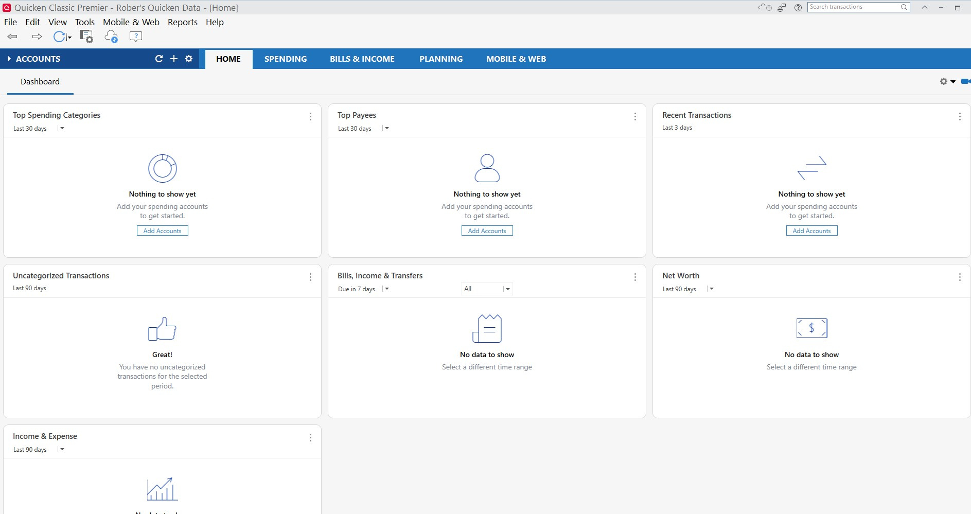Click the Quicken logo in the title bar

7,8
